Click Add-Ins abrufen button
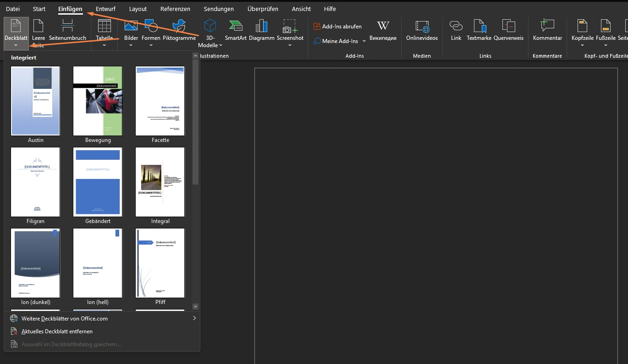 [337, 27]
